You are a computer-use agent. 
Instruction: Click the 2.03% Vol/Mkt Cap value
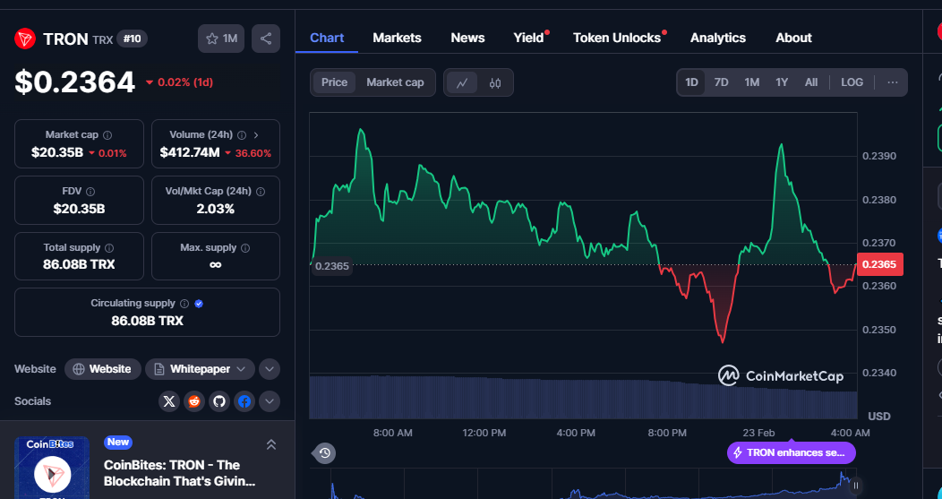point(215,210)
